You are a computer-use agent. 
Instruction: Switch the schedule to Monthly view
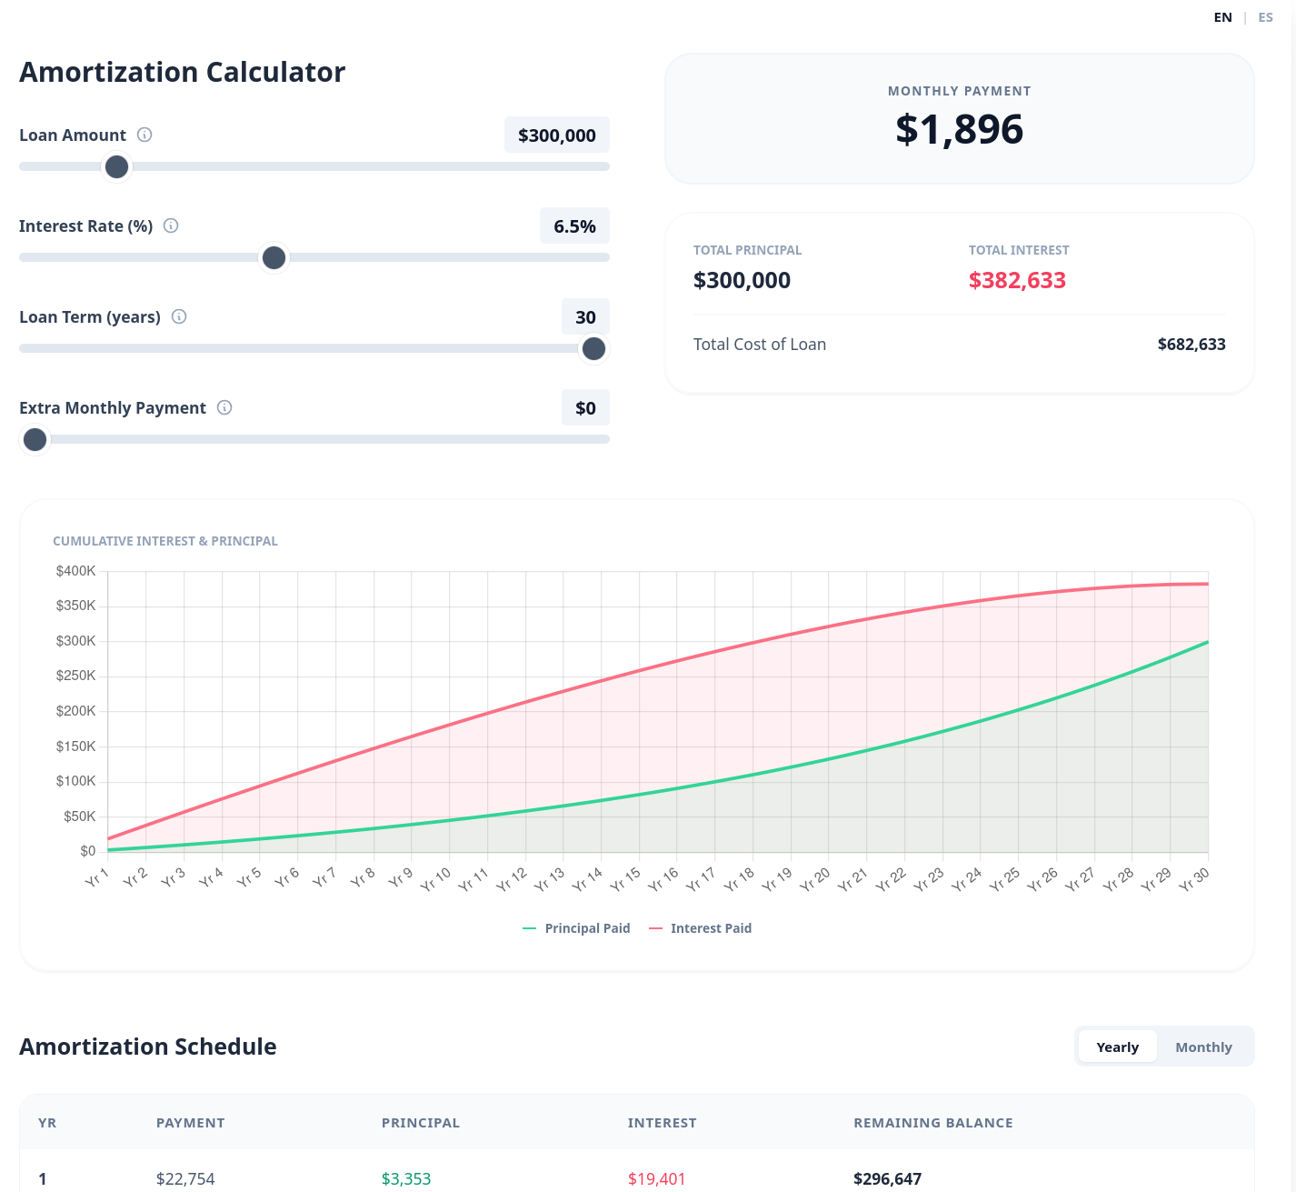pyautogui.click(x=1202, y=1047)
